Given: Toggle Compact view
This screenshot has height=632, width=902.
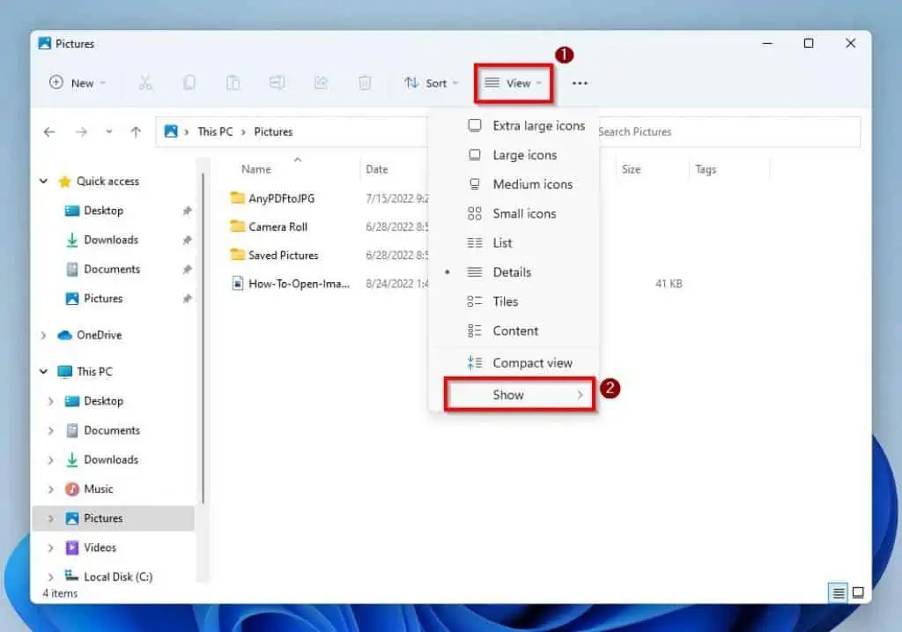Looking at the screenshot, I should click(514, 362).
